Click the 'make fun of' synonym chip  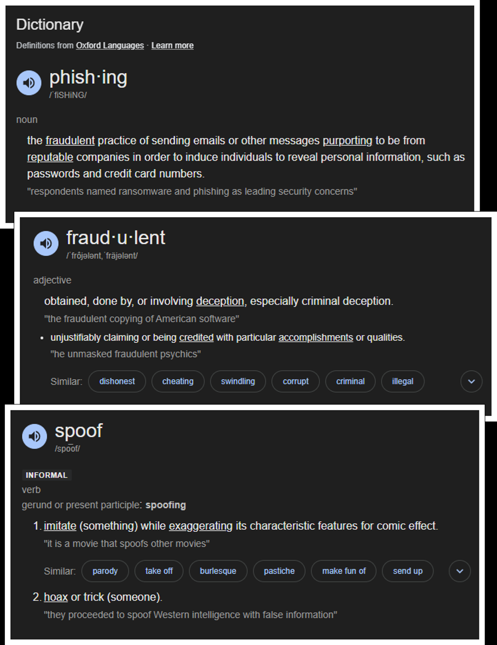click(x=344, y=571)
